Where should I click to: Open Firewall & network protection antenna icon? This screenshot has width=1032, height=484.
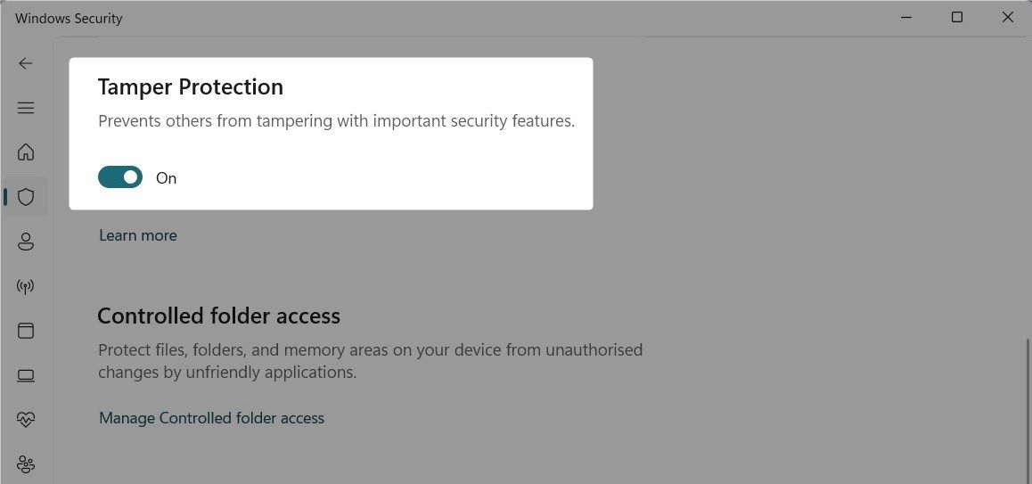(x=26, y=286)
